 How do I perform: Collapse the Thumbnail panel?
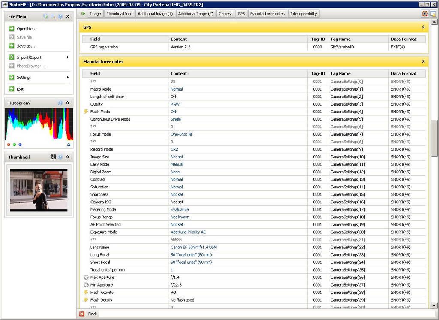(x=68, y=157)
